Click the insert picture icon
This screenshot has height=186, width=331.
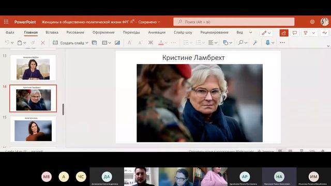(117, 43)
